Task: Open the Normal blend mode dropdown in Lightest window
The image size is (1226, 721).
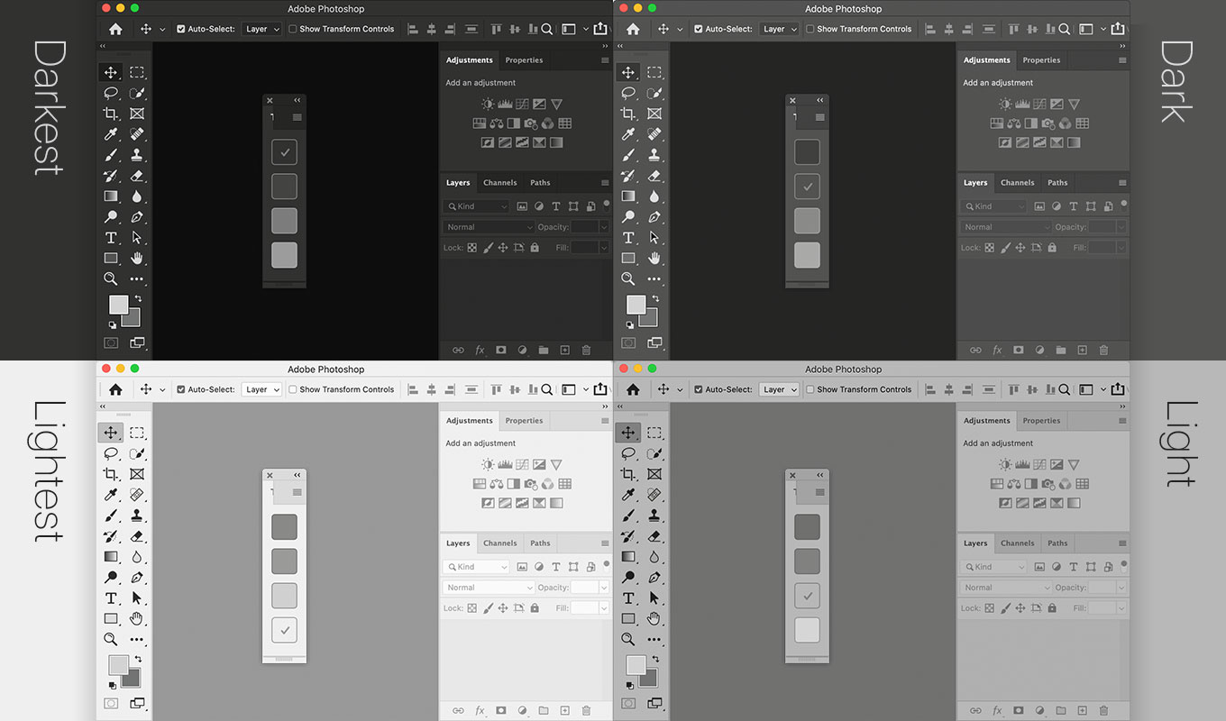Action: pyautogui.click(x=489, y=588)
